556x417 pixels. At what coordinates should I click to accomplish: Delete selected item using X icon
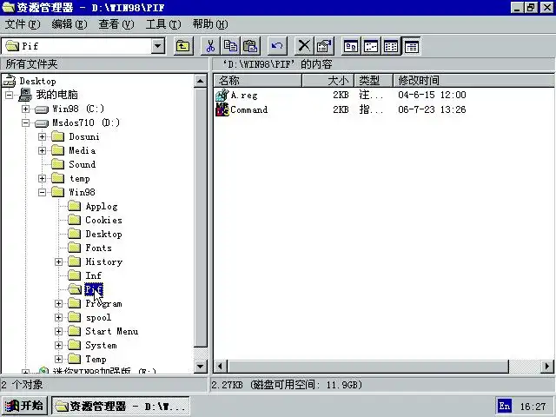(304, 46)
